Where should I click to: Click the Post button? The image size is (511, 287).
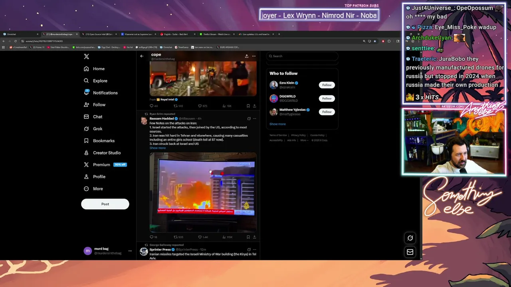pyautogui.click(x=105, y=204)
